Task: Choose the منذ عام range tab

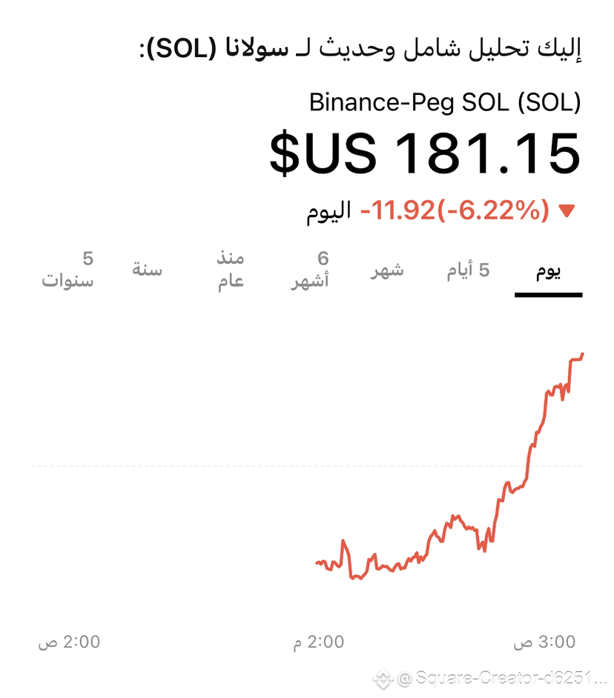Action: (231, 269)
